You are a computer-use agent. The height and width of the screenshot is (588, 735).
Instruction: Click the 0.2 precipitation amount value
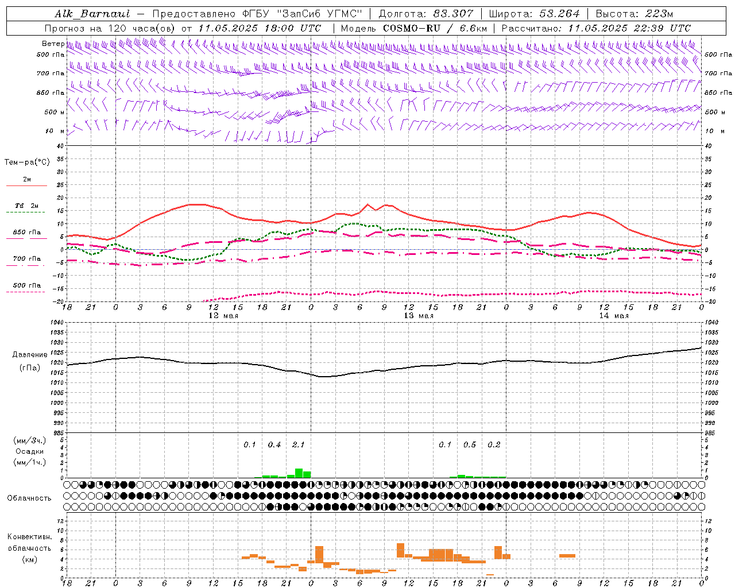494,445
